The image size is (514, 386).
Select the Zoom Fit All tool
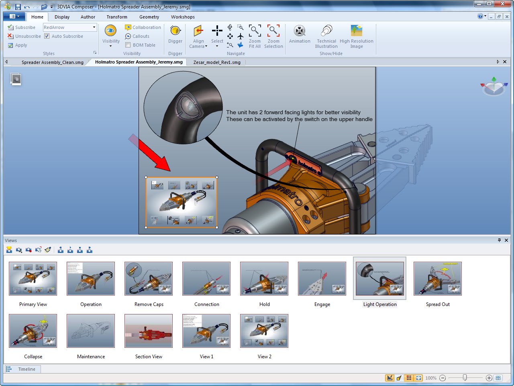tap(255, 35)
